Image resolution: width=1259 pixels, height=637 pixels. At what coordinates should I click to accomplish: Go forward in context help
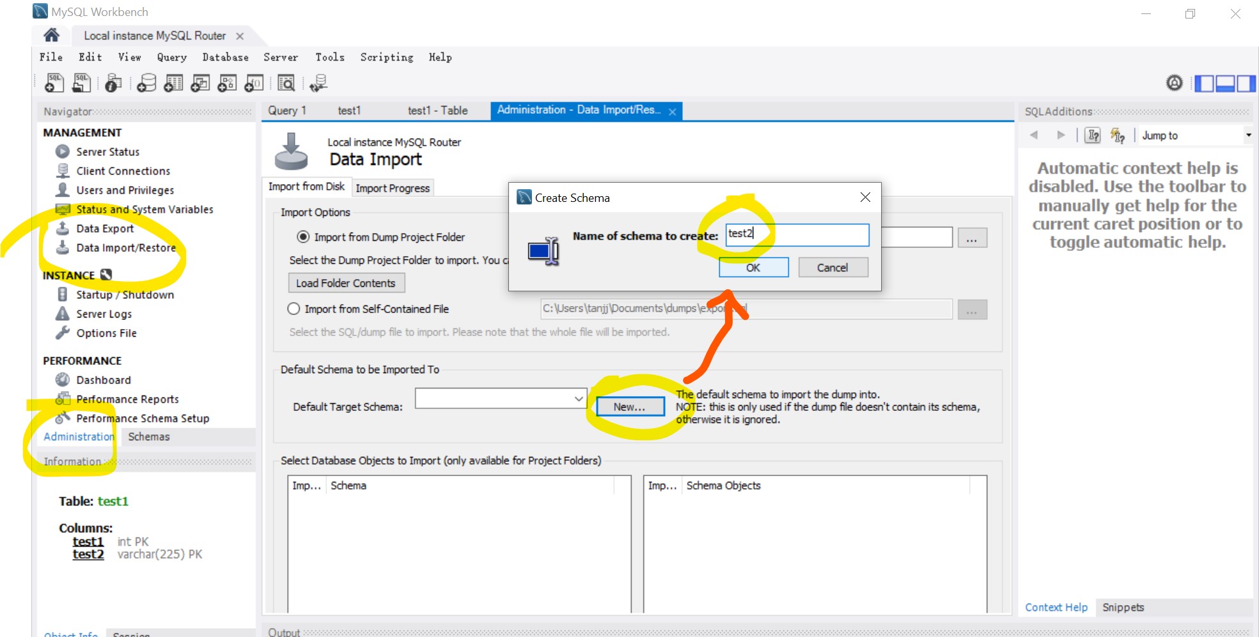tap(1061, 135)
